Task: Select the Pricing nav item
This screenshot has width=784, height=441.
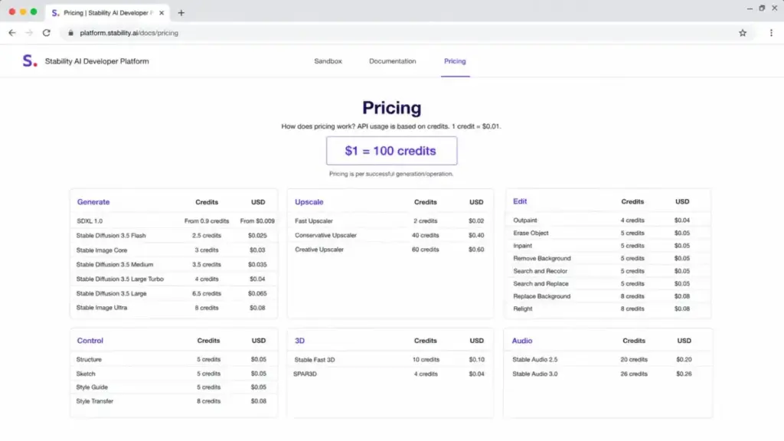Action: 455,61
